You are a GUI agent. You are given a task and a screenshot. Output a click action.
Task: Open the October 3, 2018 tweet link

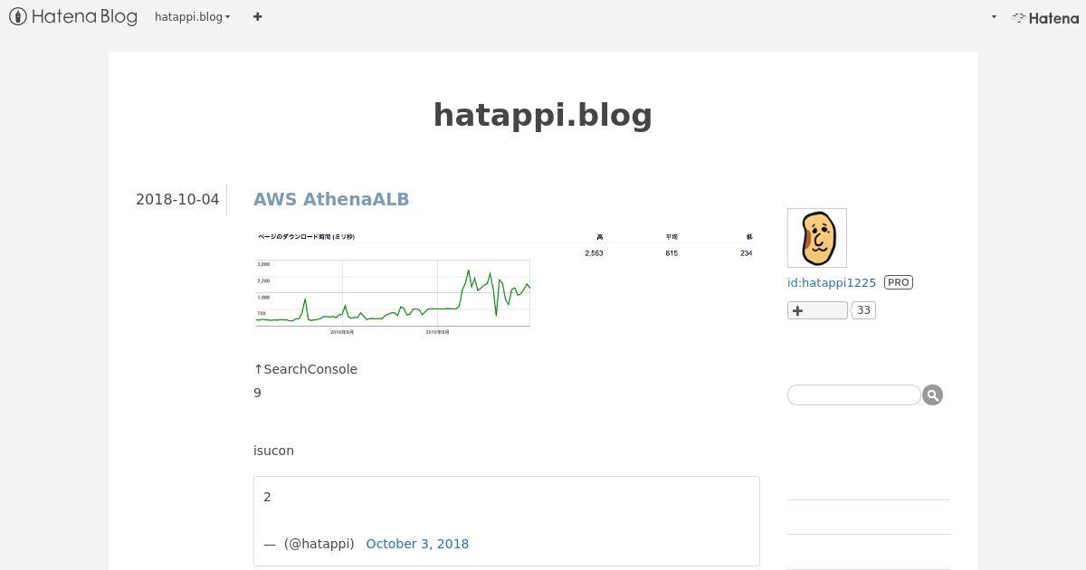pyautogui.click(x=417, y=544)
